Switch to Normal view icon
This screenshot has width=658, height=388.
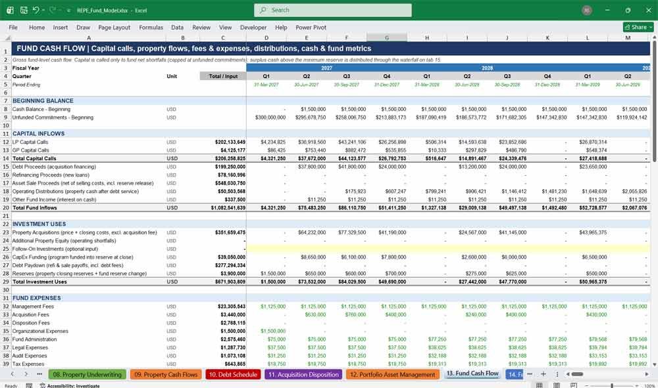point(540,385)
